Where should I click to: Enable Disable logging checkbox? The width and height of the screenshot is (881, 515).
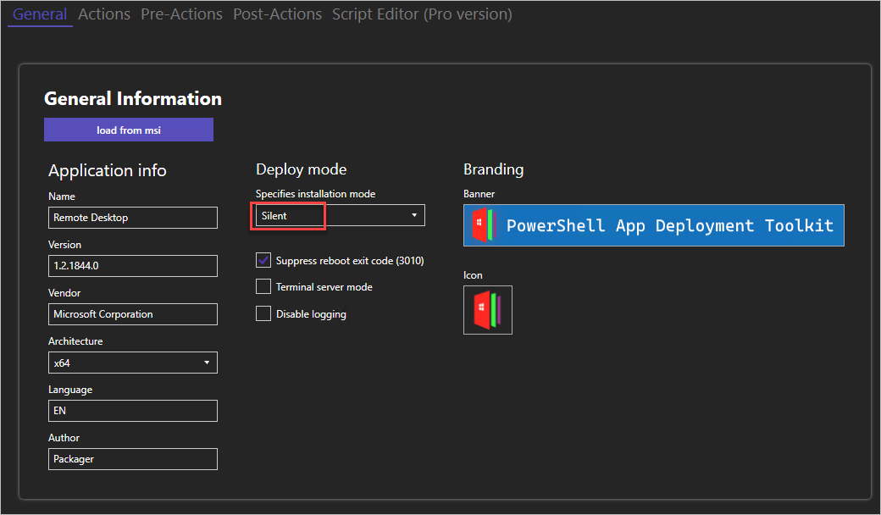click(263, 313)
